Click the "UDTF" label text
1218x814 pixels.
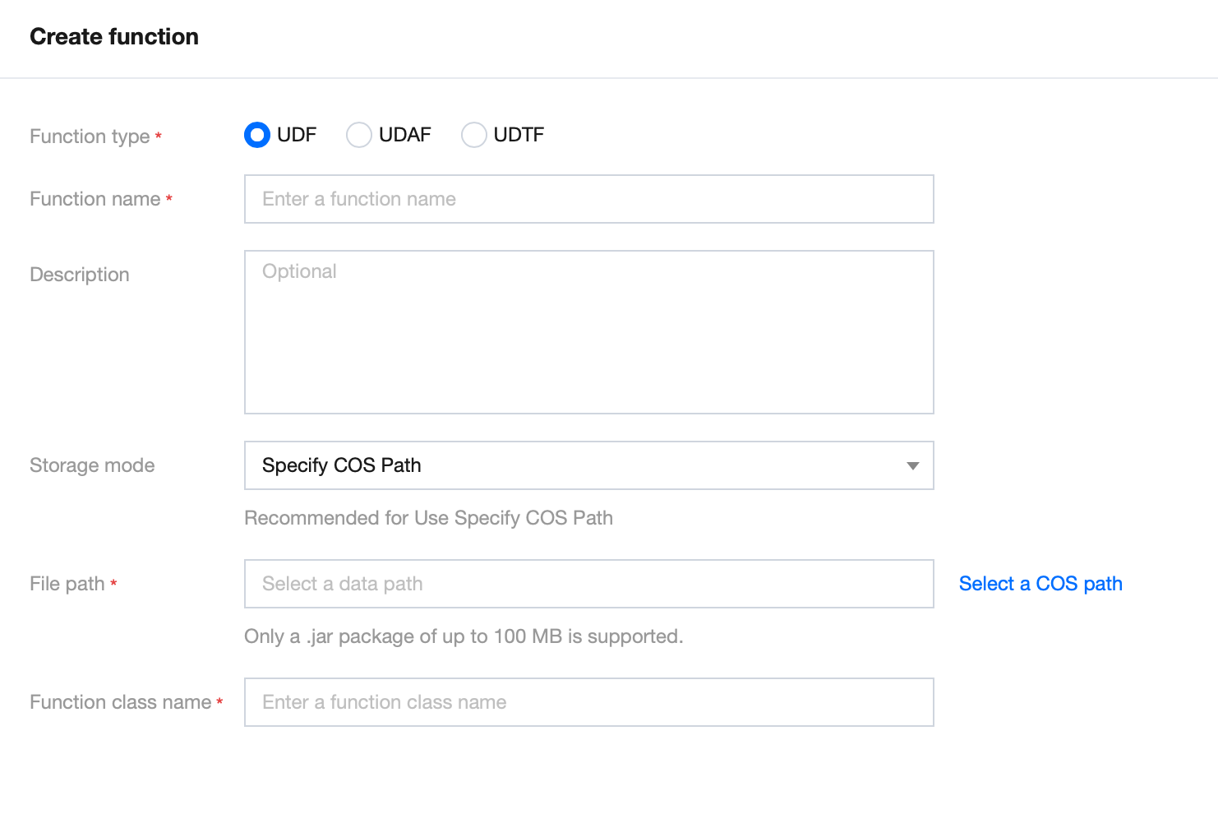click(519, 135)
